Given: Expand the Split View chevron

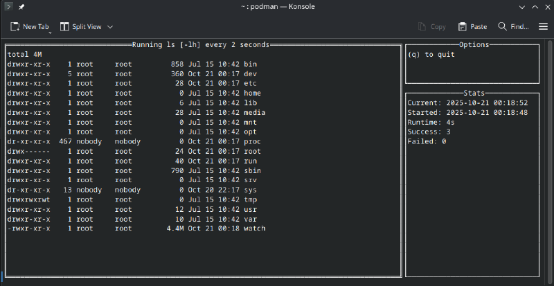Looking at the screenshot, I should [x=110, y=27].
